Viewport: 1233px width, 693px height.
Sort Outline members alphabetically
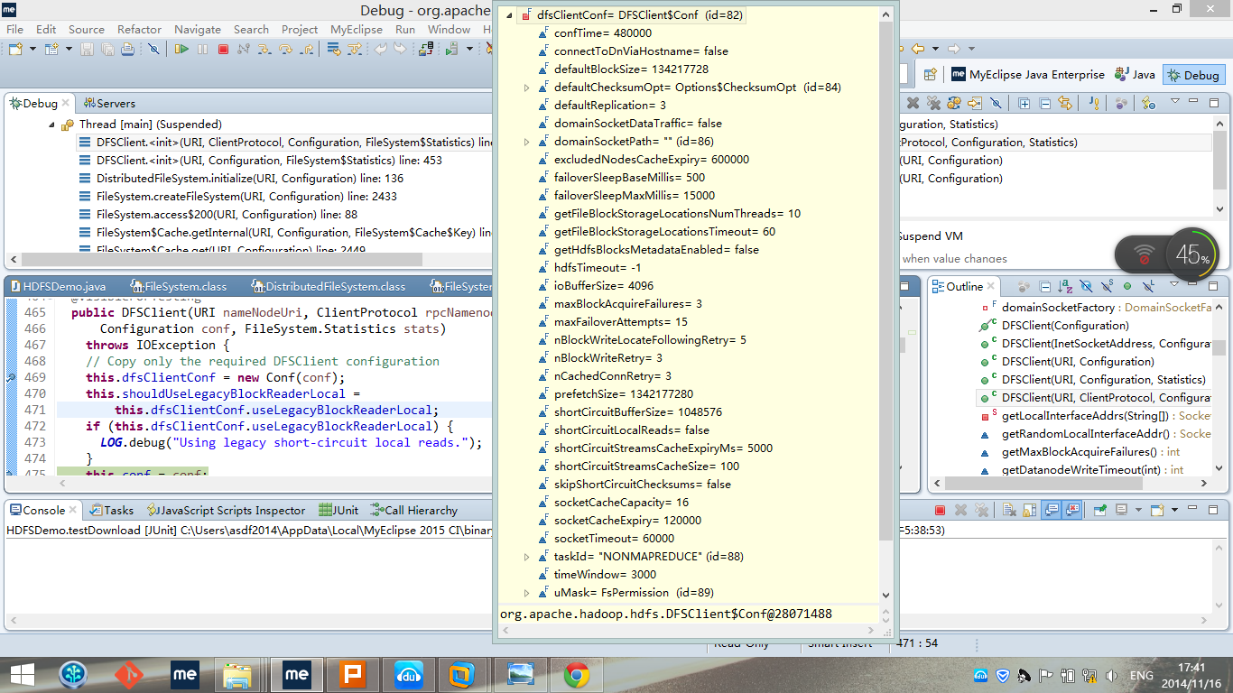(x=1063, y=285)
